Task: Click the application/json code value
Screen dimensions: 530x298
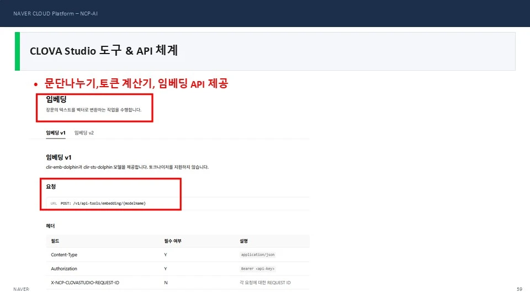Action: pyautogui.click(x=258, y=255)
